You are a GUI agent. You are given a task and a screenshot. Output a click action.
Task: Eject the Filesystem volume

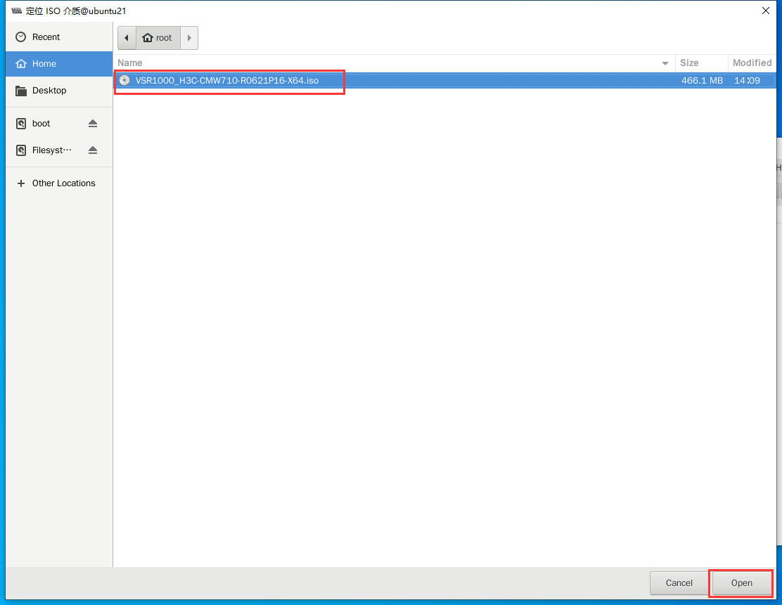(x=93, y=150)
